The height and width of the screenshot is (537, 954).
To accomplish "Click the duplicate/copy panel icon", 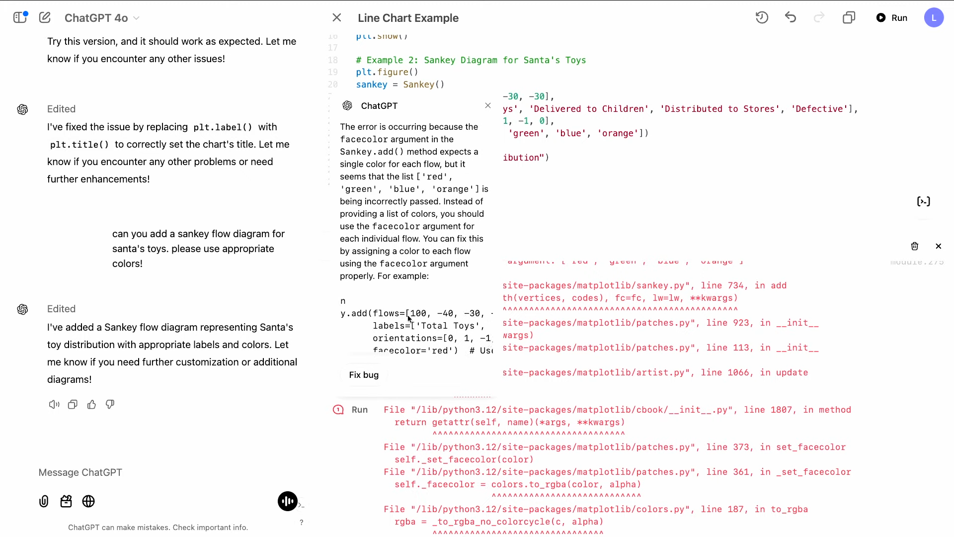I will 849,18.
